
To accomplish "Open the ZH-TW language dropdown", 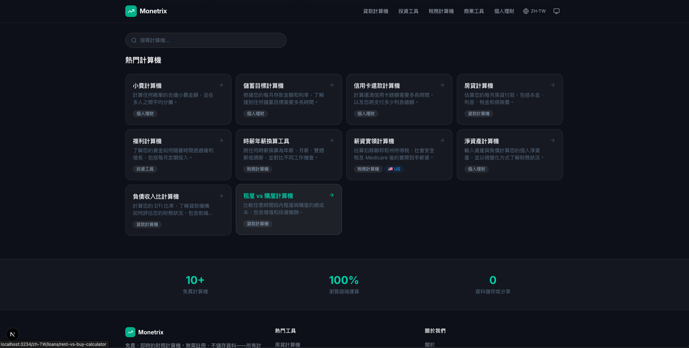I will click(x=535, y=11).
